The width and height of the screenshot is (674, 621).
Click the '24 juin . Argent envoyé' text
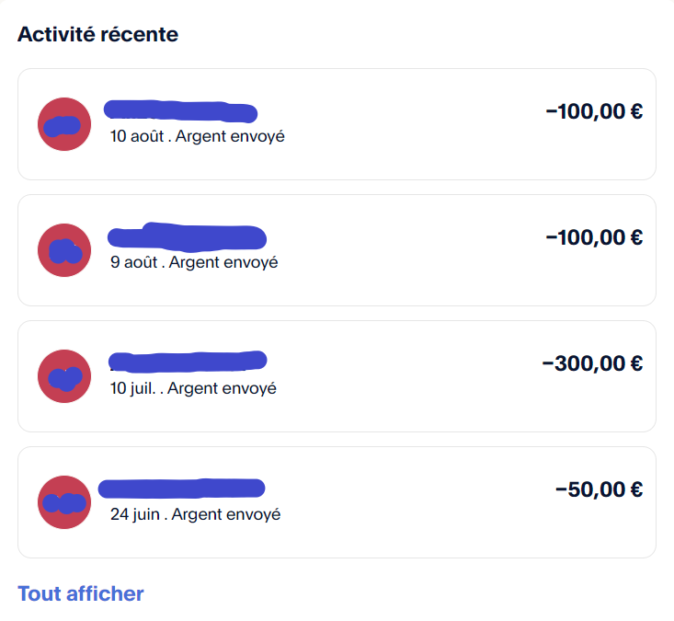196,514
